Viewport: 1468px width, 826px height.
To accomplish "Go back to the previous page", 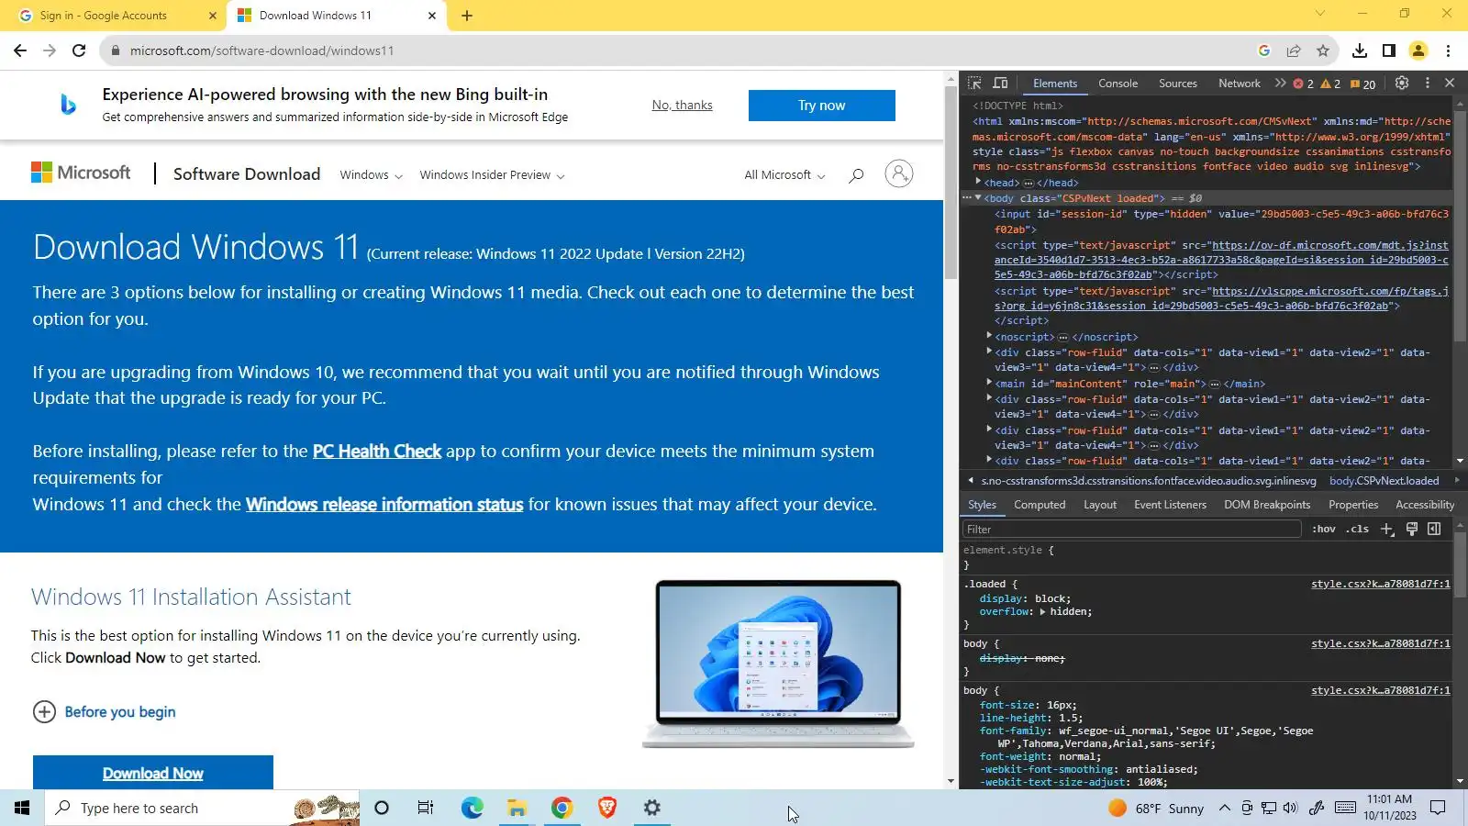I will pos(20,50).
